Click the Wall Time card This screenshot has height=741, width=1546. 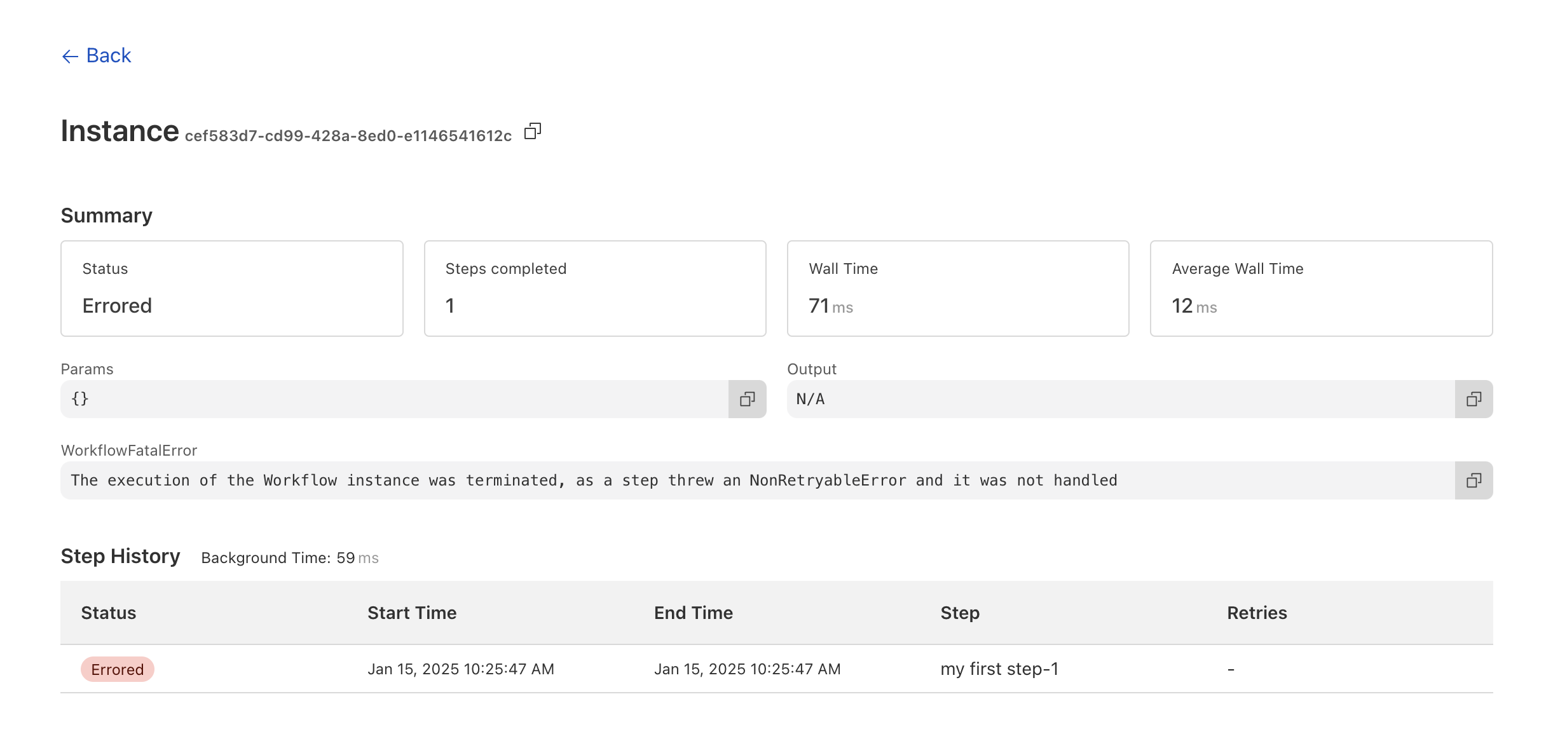[x=957, y=289]
